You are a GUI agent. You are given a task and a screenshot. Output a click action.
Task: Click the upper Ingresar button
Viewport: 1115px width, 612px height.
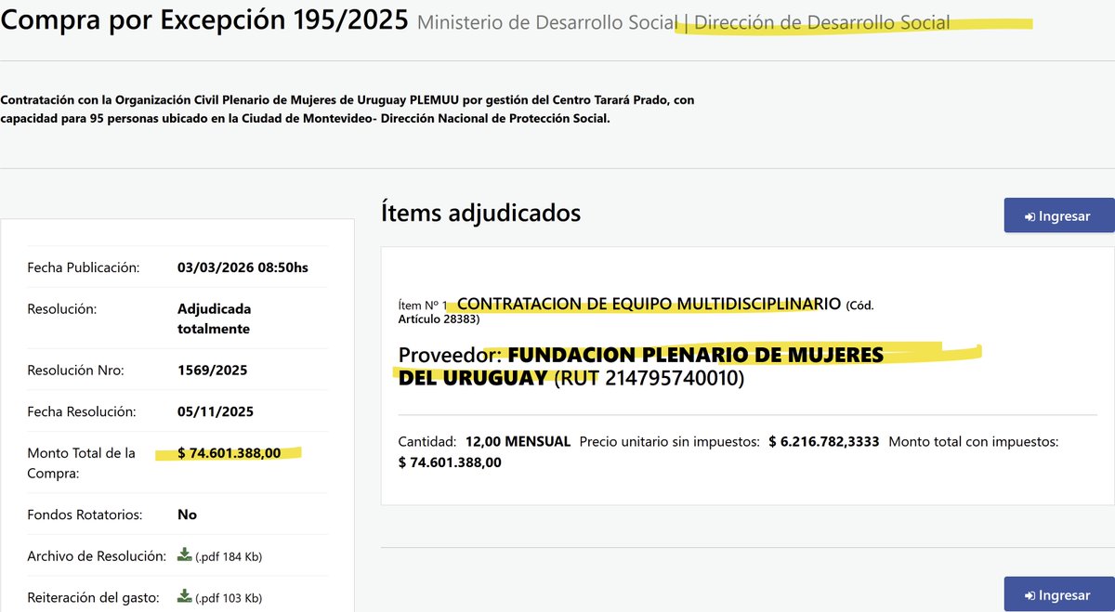tap(1059, 215)
